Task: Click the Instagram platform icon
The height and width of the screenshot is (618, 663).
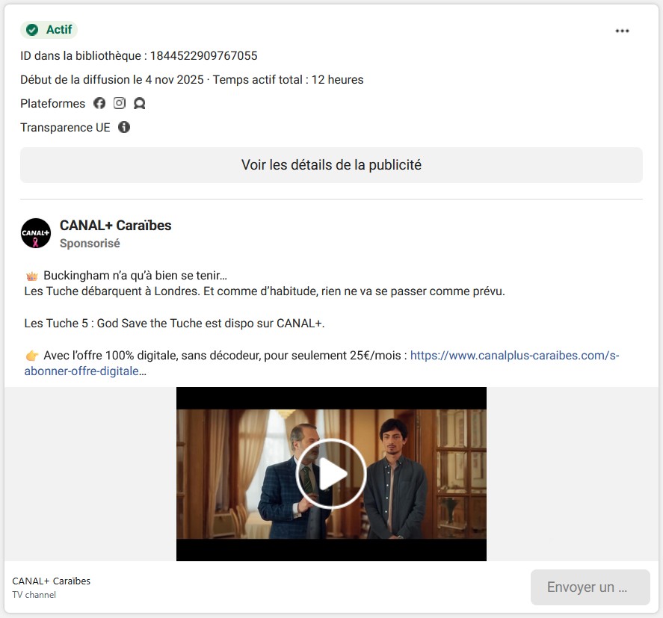Action: [x=119, y=103]
